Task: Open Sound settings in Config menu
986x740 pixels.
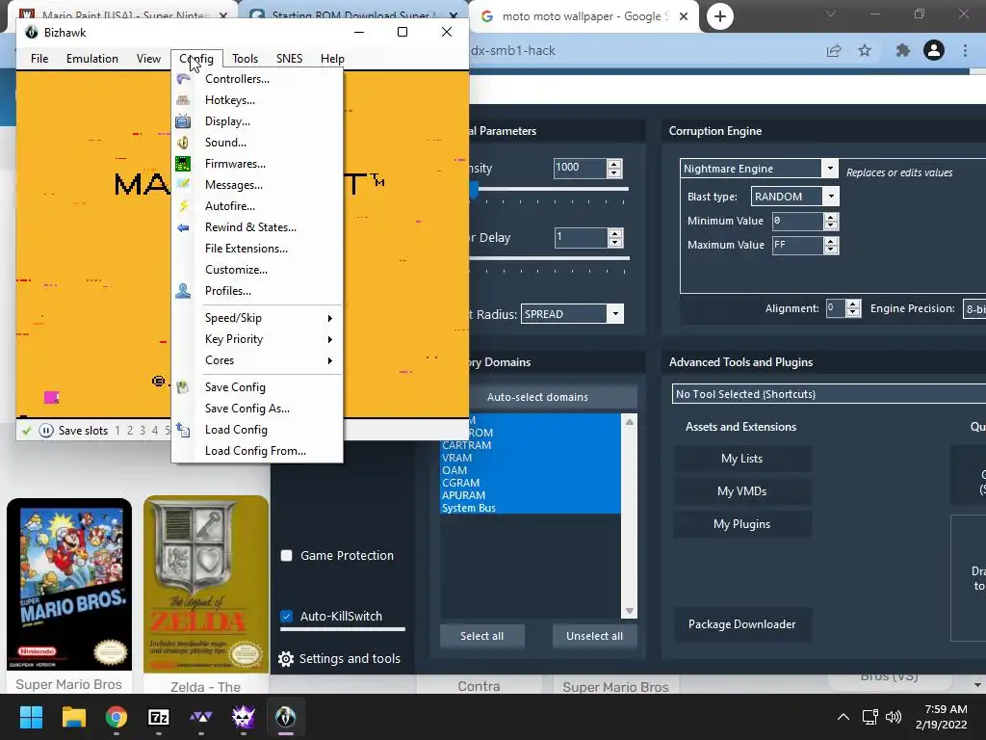Action: tap(256, 143)
